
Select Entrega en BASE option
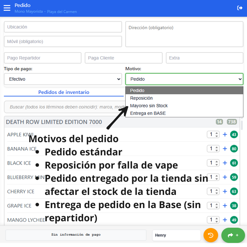148,113
